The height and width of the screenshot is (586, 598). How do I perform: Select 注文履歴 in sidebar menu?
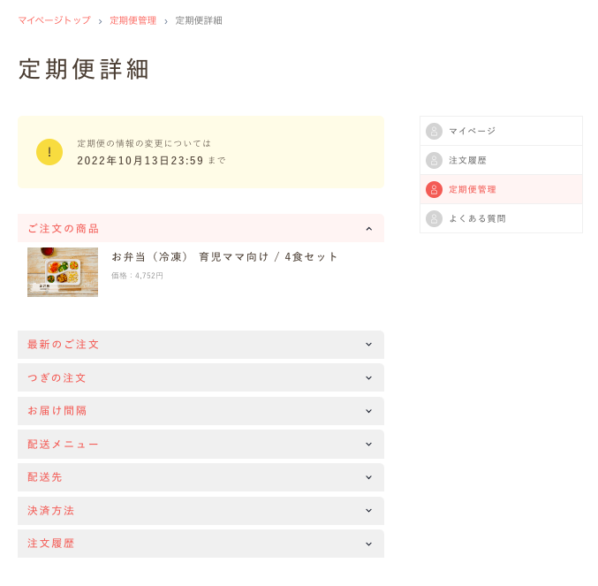(501, 160)
